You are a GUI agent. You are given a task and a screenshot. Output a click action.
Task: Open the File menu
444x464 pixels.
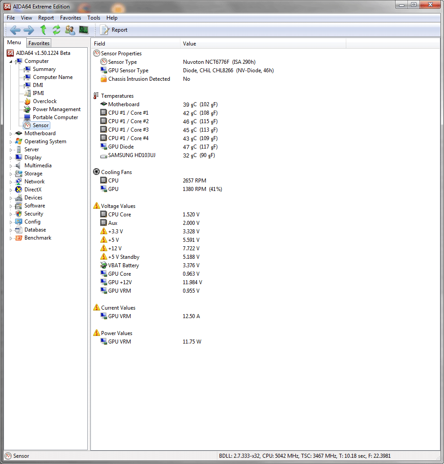(11, 18)
